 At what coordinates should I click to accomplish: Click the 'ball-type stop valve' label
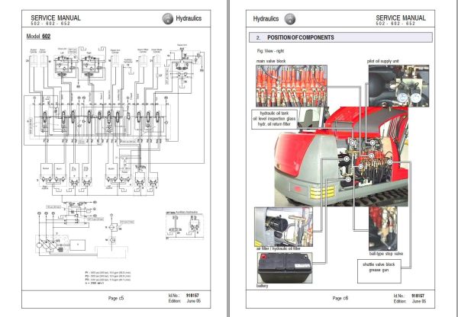coord(385,254)
